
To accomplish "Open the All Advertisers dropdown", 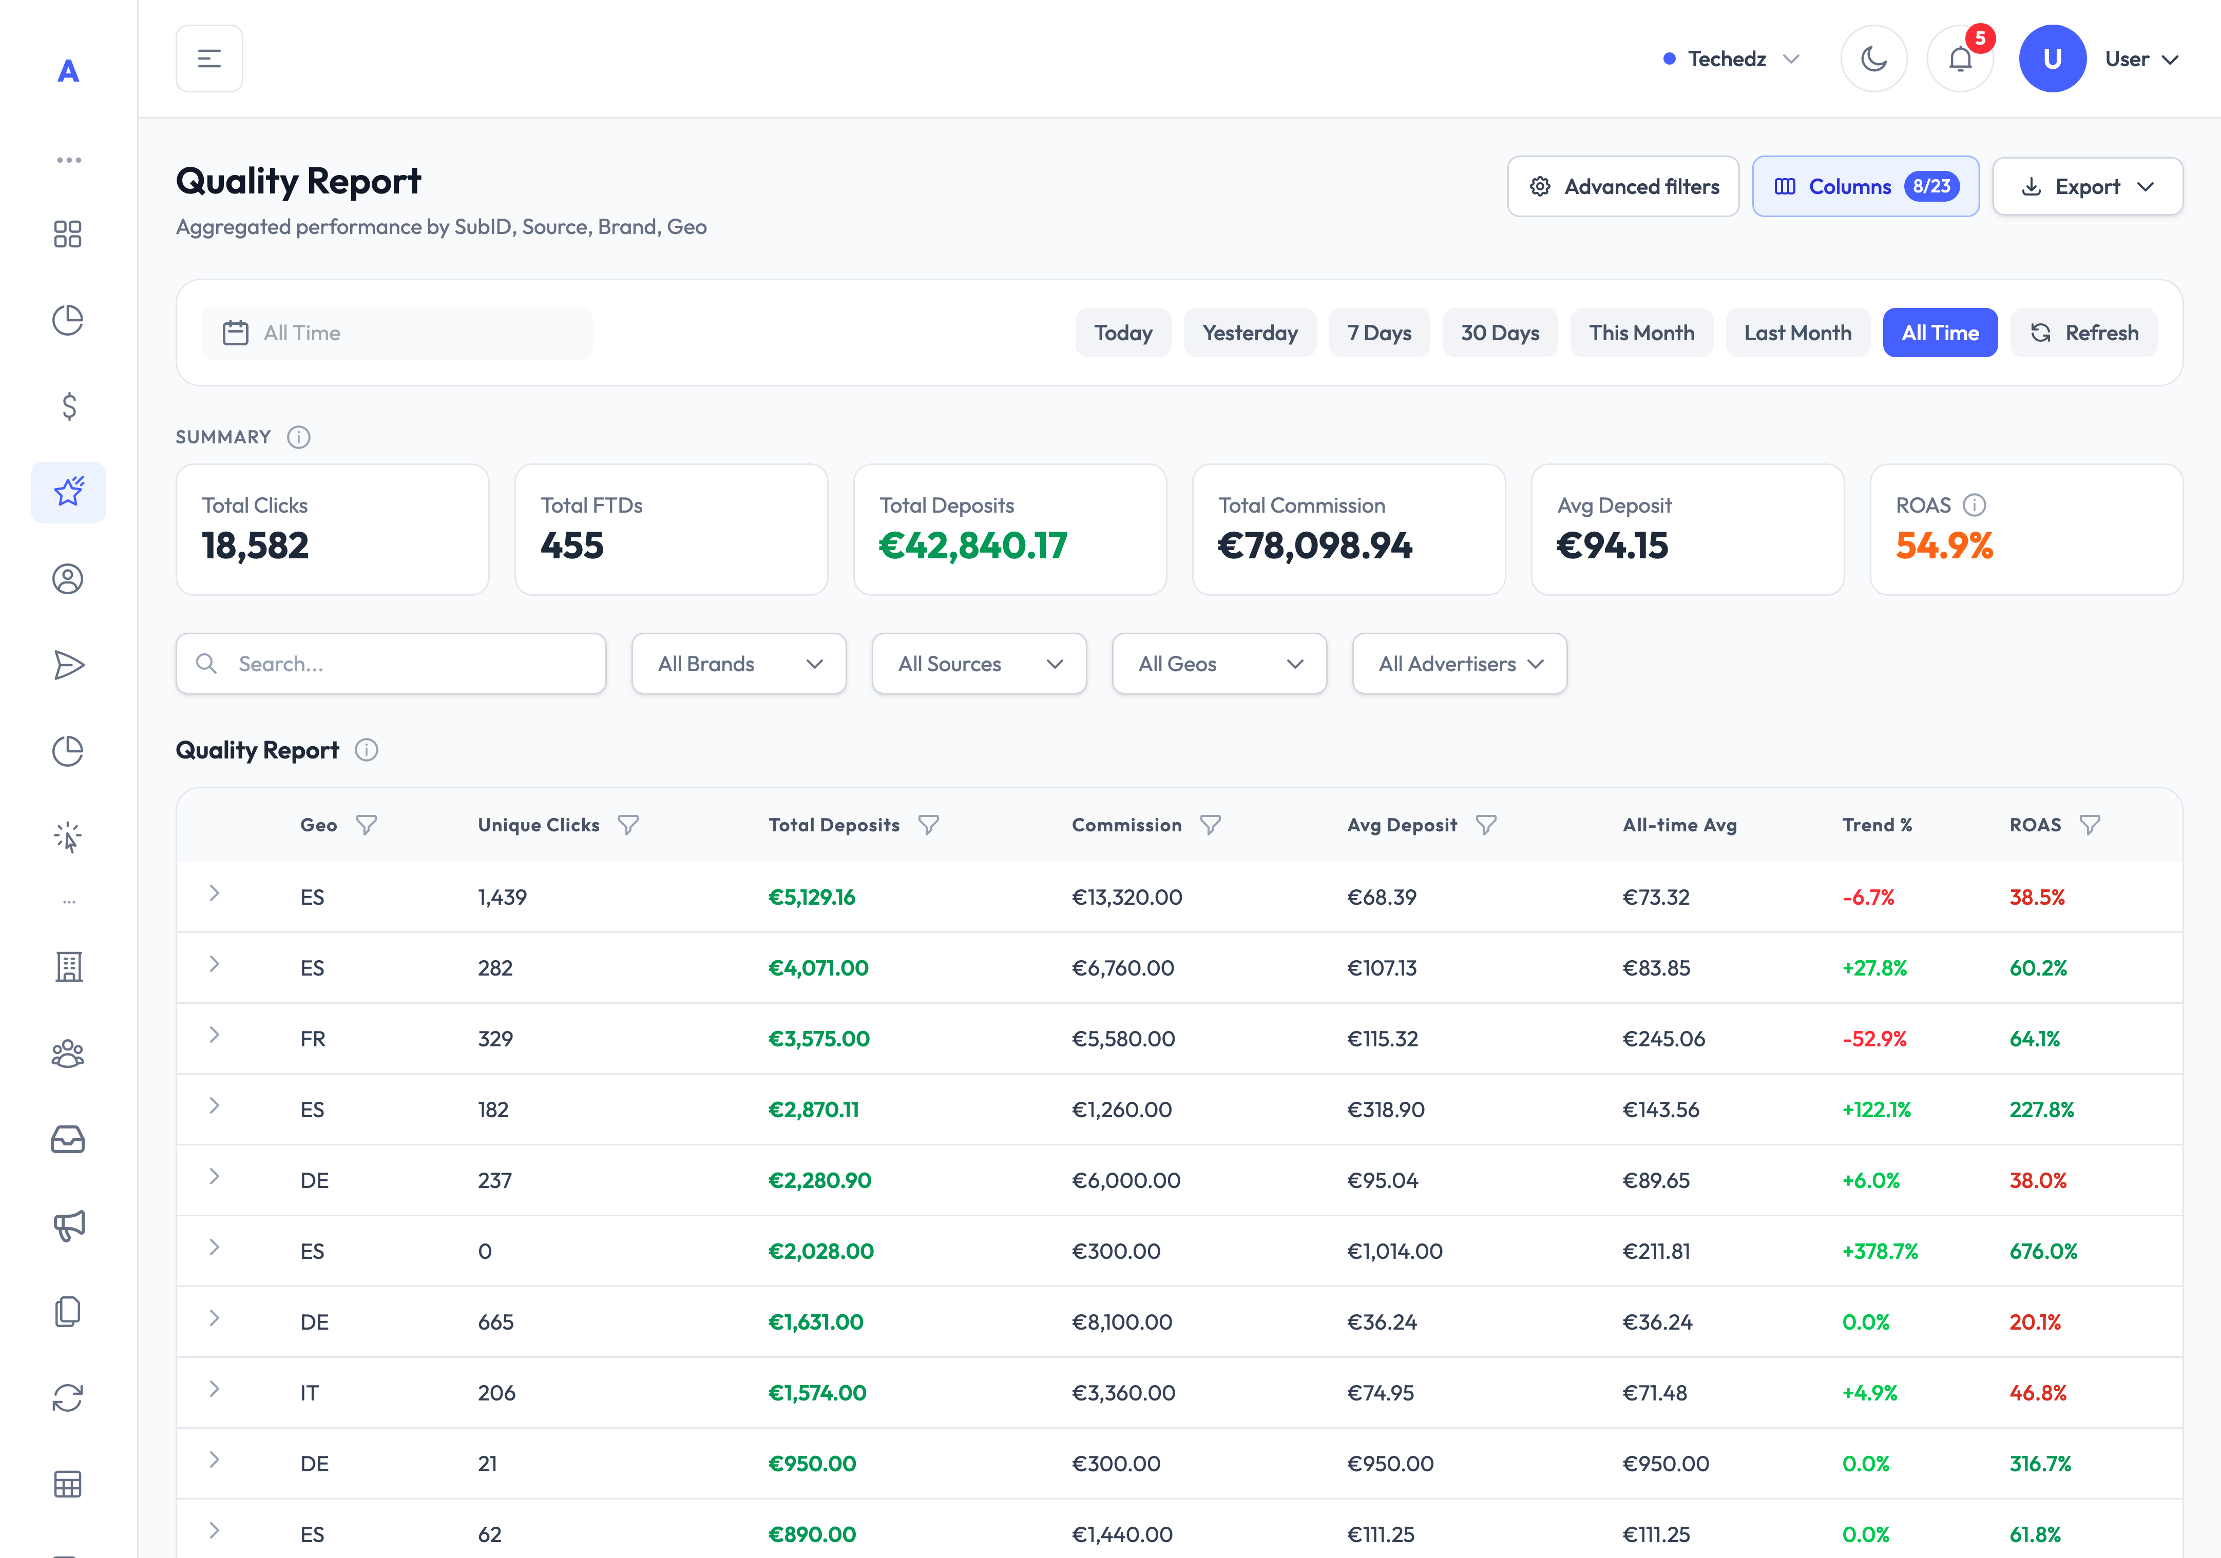I will coord(1460,665).
